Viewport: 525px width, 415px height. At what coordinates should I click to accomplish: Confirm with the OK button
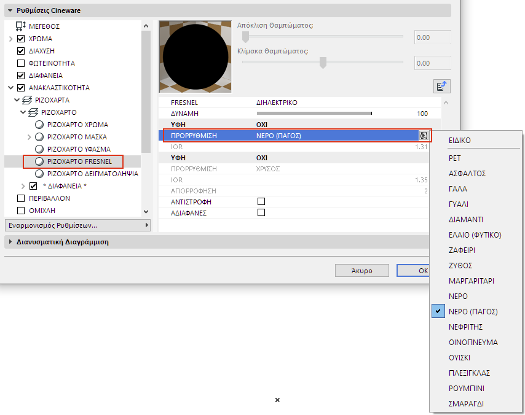coord(414,271)
